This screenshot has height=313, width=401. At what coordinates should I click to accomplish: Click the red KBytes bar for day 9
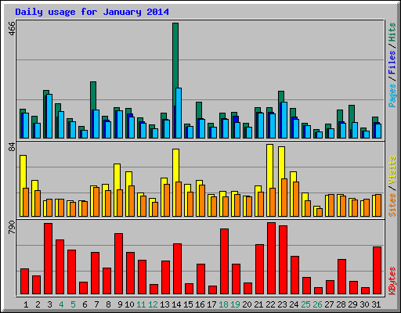tap(119, 264)
